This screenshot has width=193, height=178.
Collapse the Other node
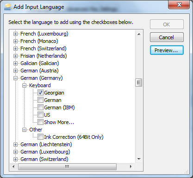click(24, 130)
